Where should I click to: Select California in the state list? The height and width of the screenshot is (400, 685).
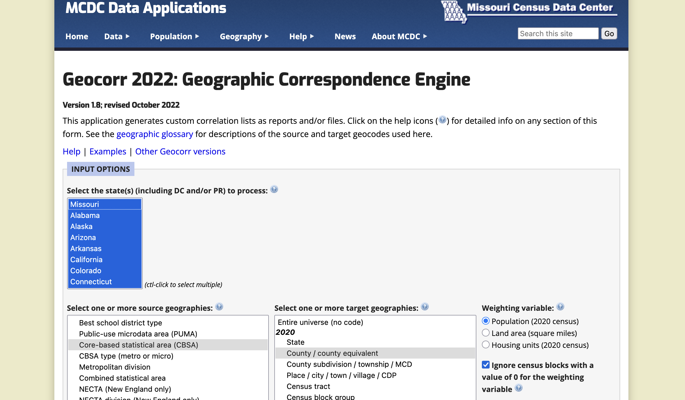point(86,259)
